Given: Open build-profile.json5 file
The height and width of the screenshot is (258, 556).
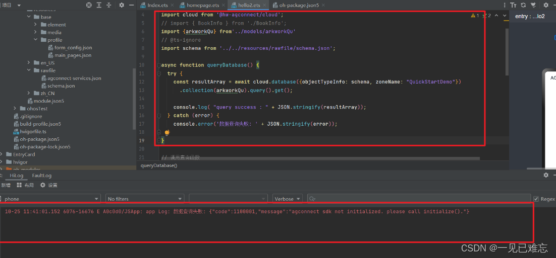Looking at the screenshot, I should (x=37, y=124).
